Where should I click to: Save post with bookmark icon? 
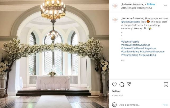pyautogui.click(x=166, y=84)
